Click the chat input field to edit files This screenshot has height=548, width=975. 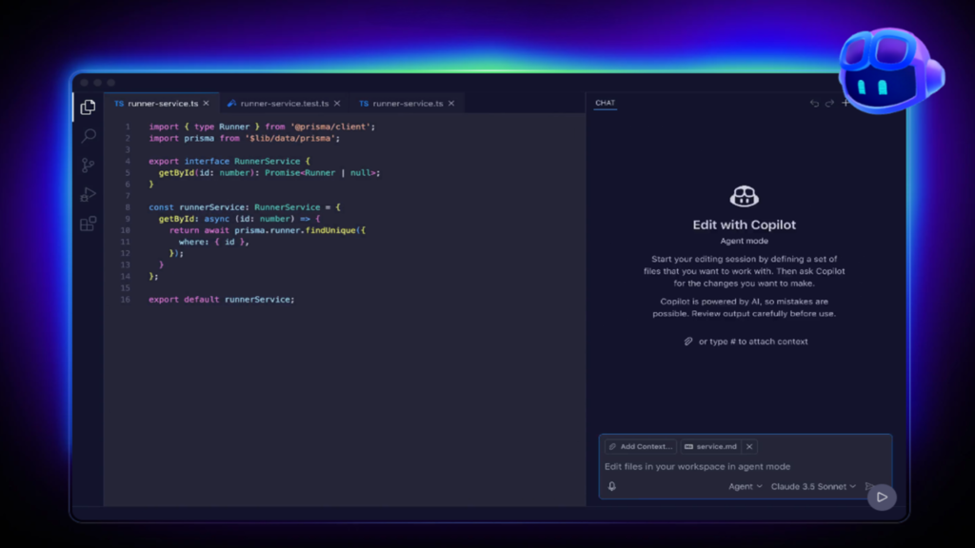[724, 466]
